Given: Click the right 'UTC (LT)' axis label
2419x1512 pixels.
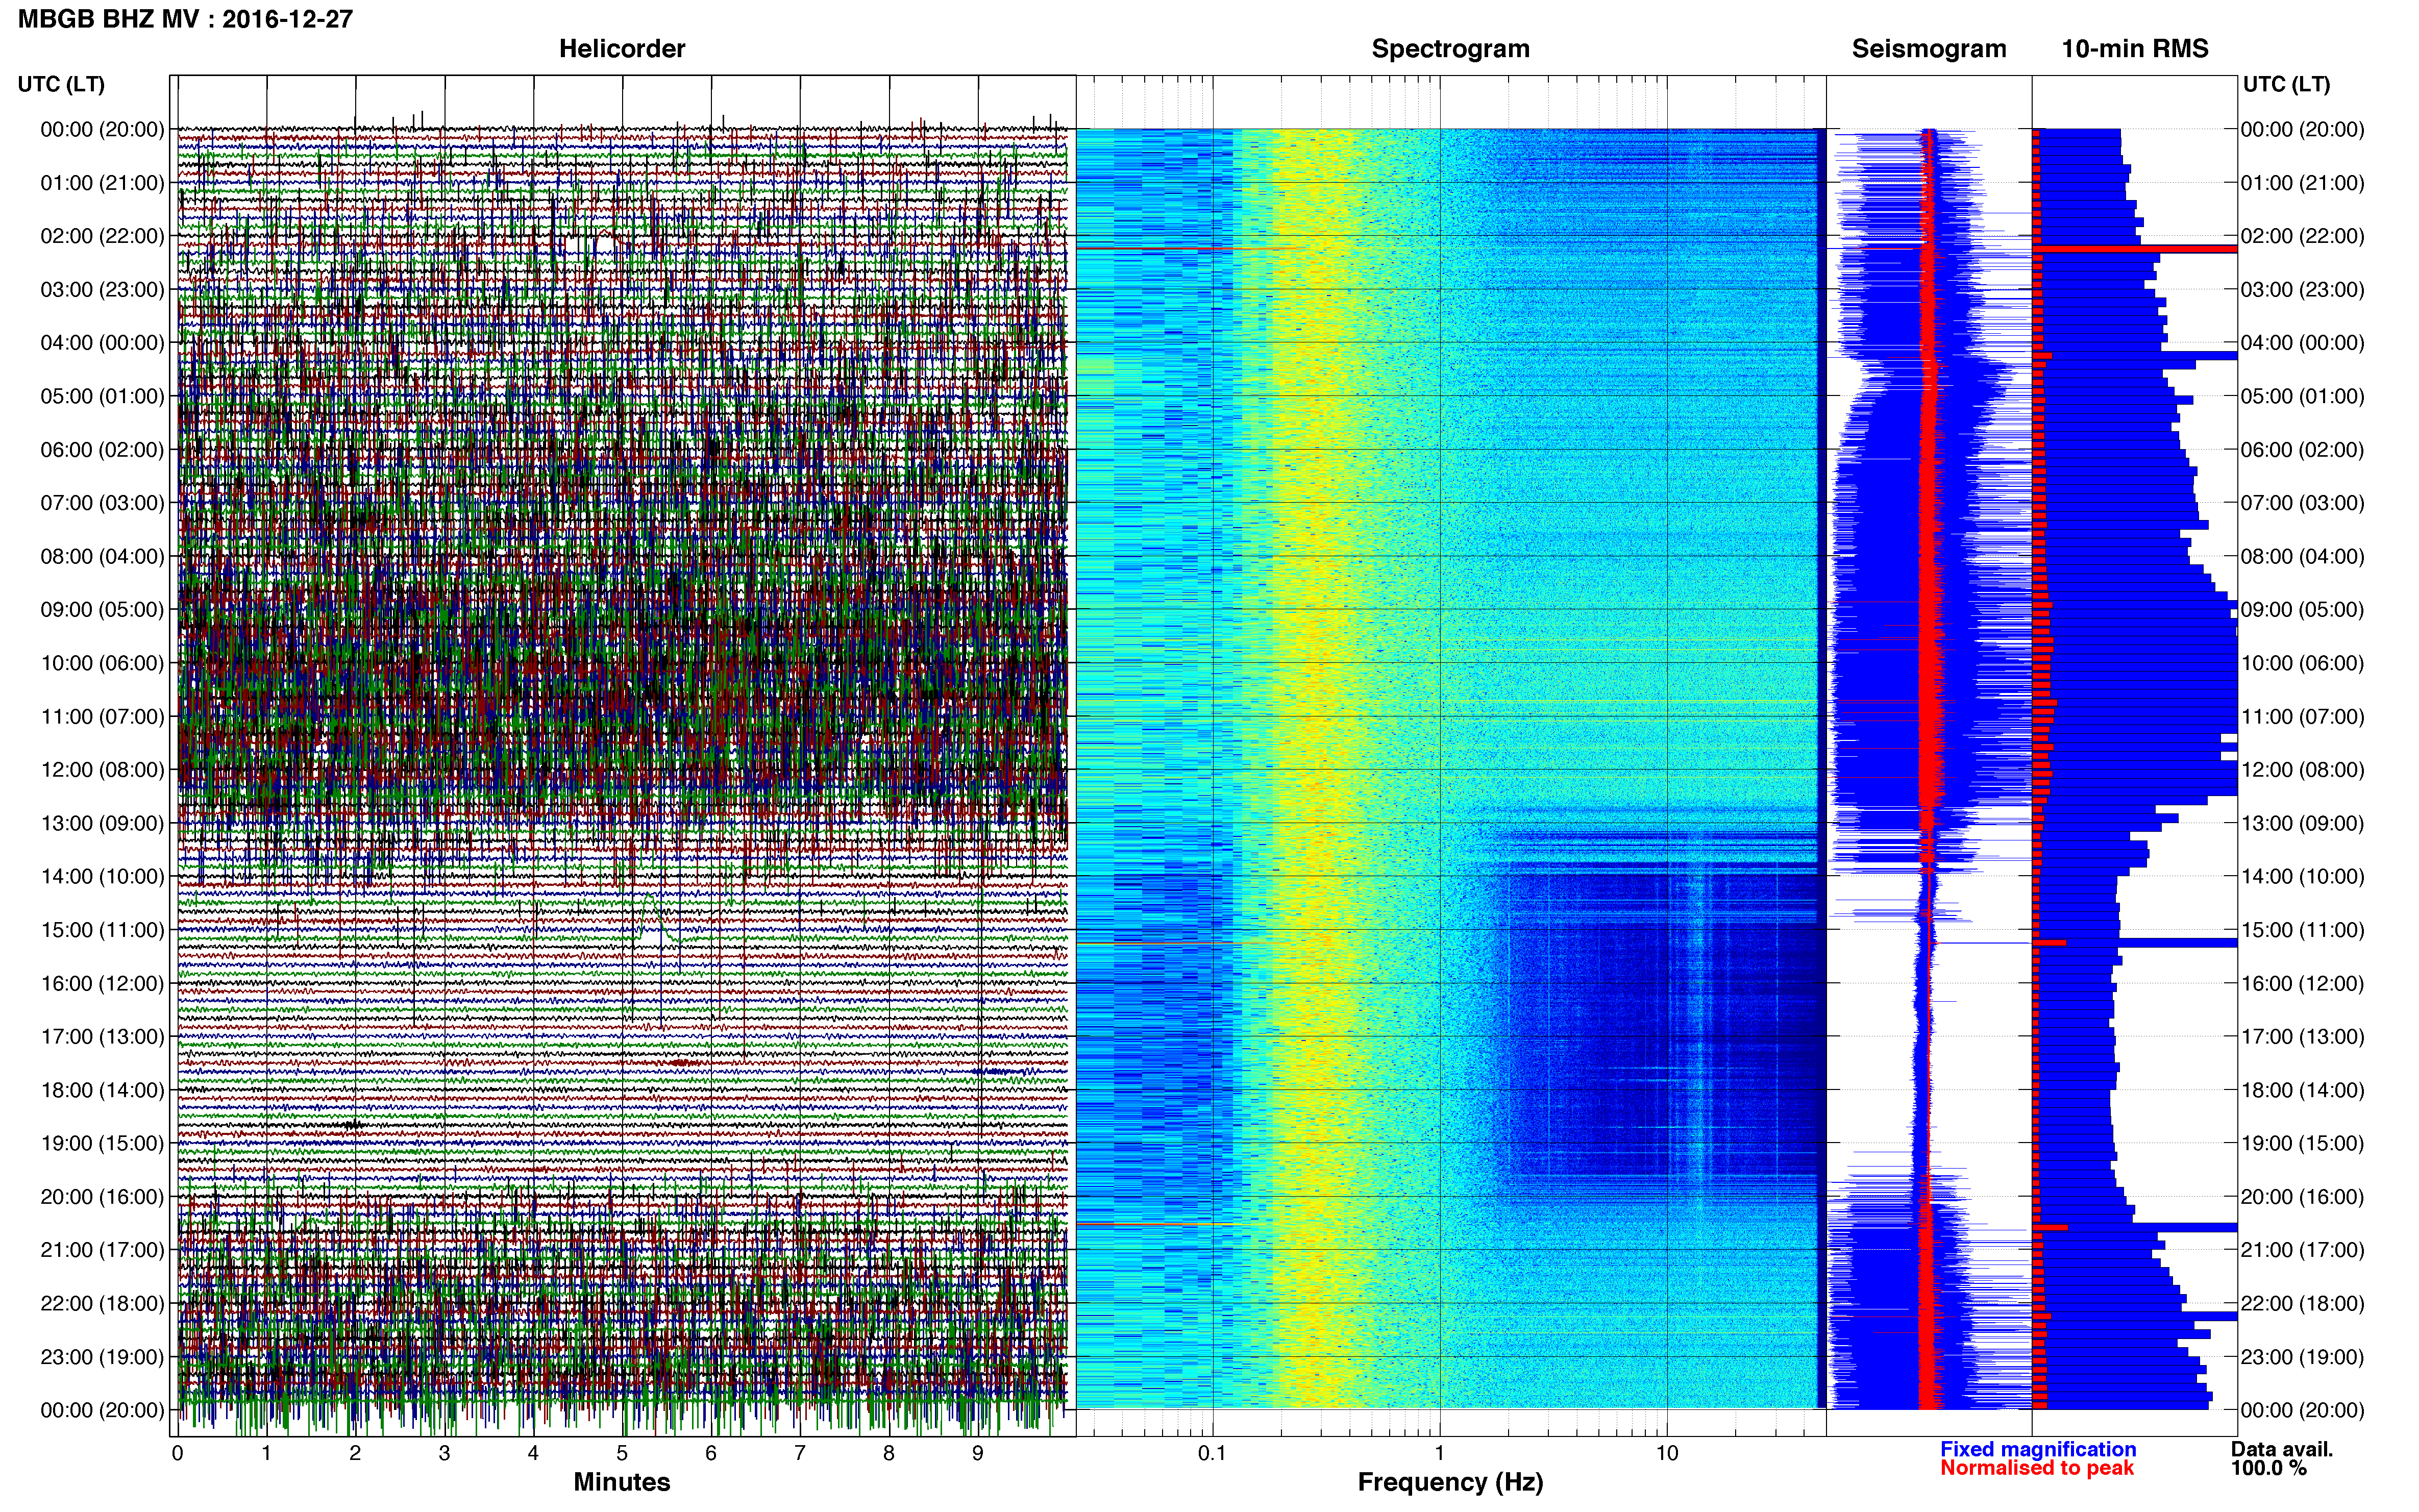Looking at the screenshot, I should coord(2286,84).
